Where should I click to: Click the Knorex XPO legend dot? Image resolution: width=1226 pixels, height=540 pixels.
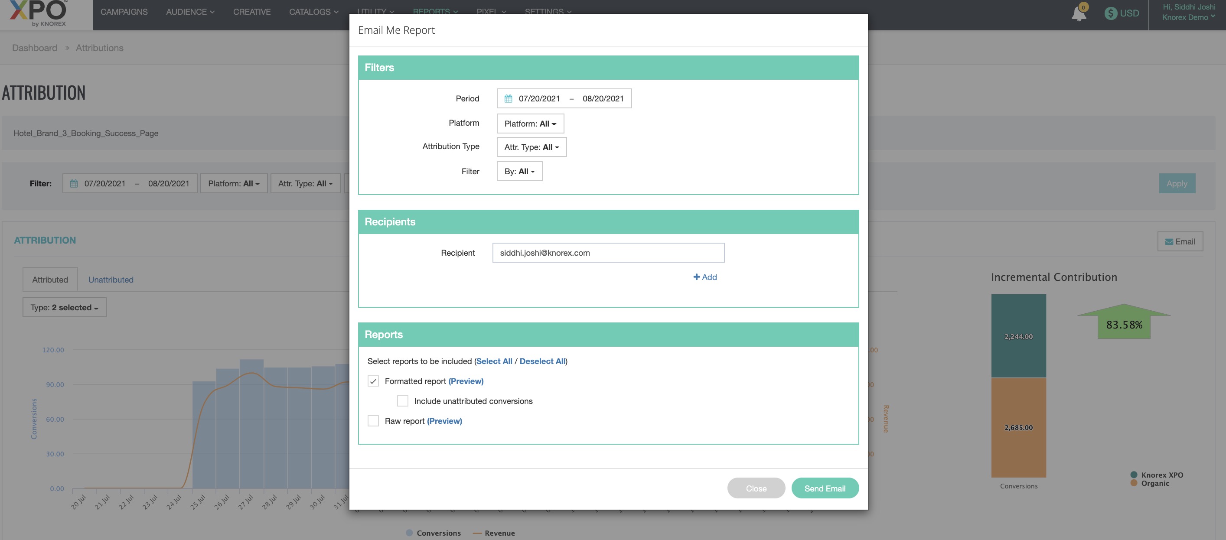1134,475
